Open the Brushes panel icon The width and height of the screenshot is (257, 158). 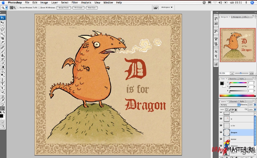(216, 39)
